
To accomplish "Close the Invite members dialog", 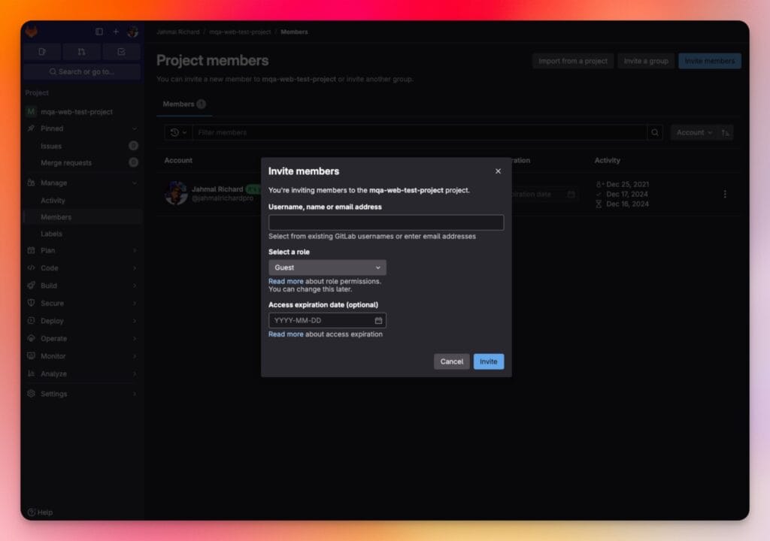I will pyautogui.click(x=498, y=171).
